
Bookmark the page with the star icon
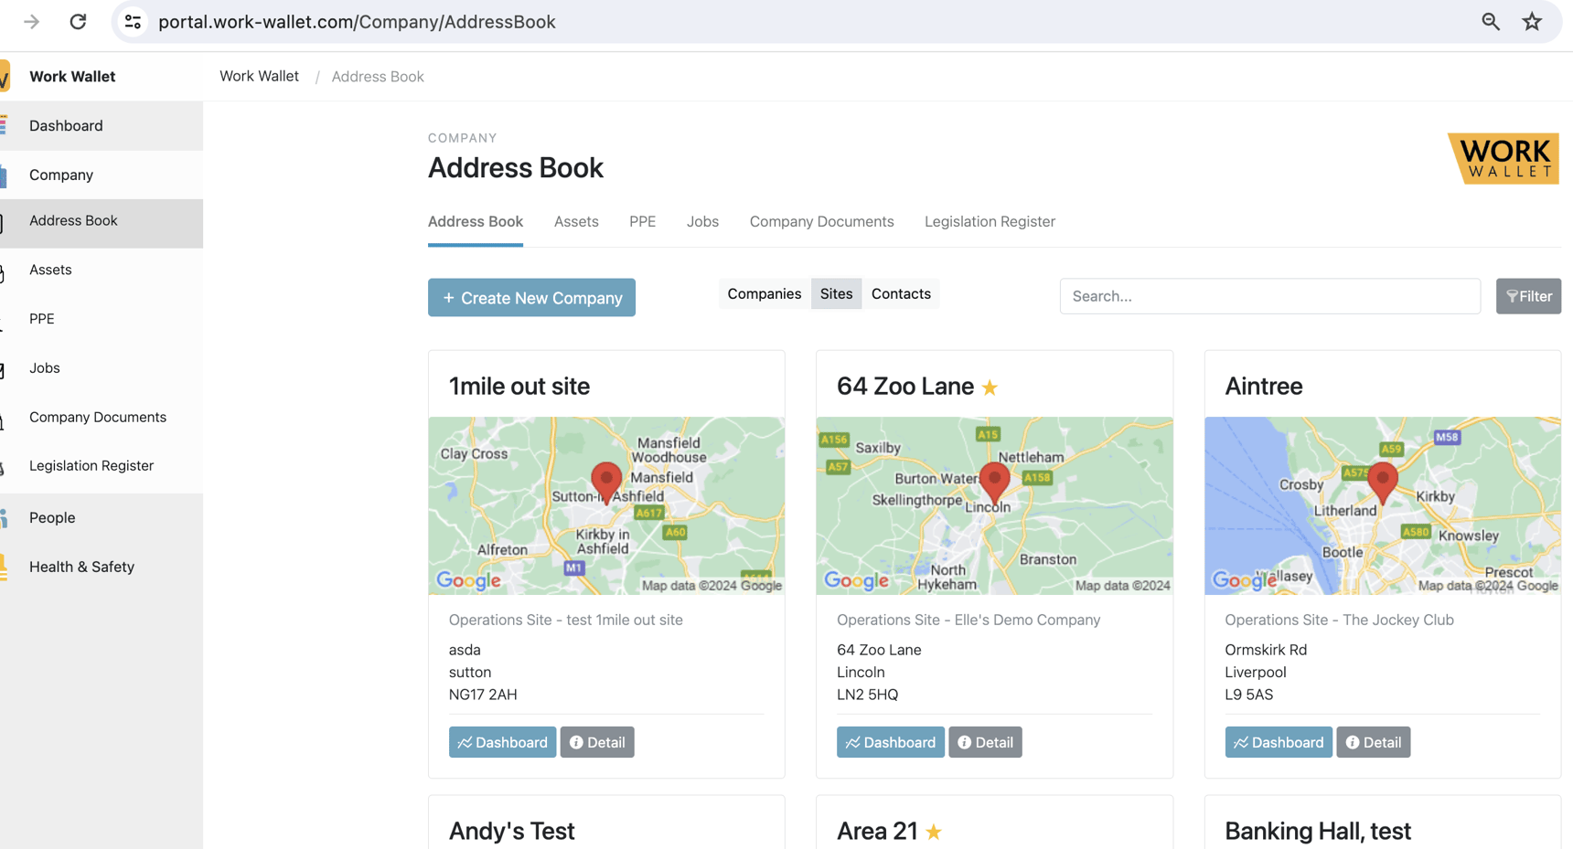tap(1532, 21)
